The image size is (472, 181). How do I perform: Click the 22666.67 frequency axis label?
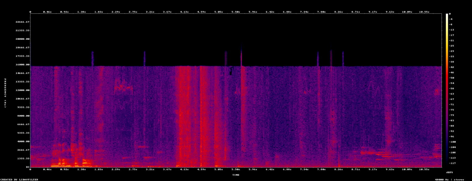[23, 22]
